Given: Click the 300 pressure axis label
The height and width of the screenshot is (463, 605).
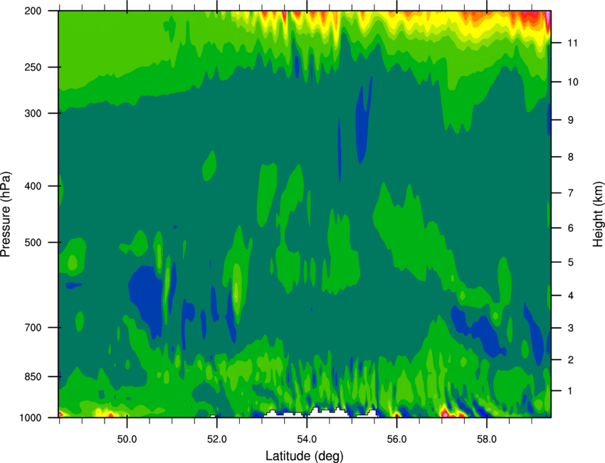Looking at the screenshot, I should point(33,113).
